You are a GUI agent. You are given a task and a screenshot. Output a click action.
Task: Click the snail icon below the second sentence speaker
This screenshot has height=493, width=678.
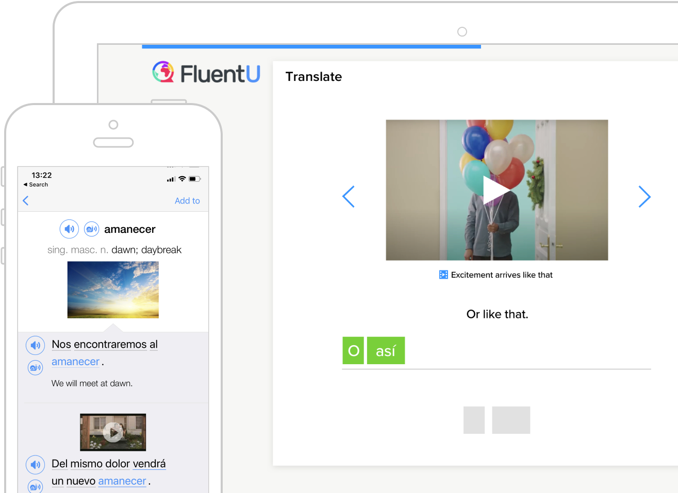pos(35,486)
